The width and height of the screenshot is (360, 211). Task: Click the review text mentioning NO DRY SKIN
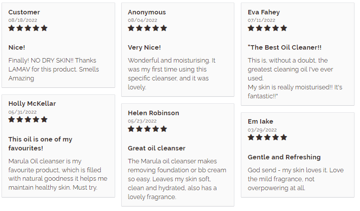click(54, 70)
